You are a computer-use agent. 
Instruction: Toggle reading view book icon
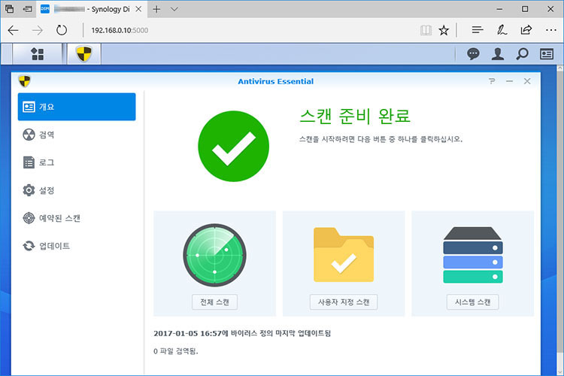426,30
